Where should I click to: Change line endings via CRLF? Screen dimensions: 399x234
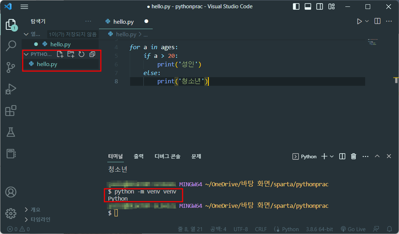261,229
